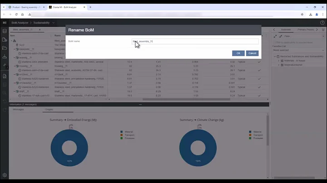
Task: Click the browser home button
Action: point(23,14)
